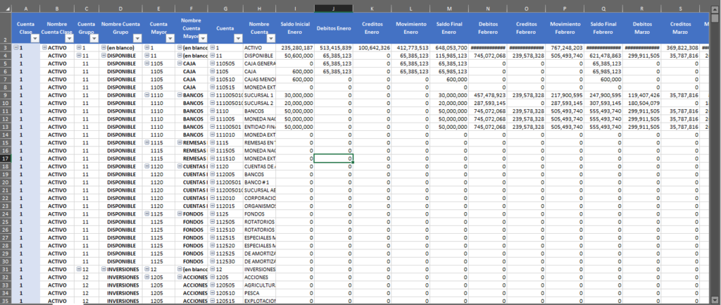The image size is (721, 305).
Task: Collapse account 110505 in the Cuenta column
Action: coord(212,63)
